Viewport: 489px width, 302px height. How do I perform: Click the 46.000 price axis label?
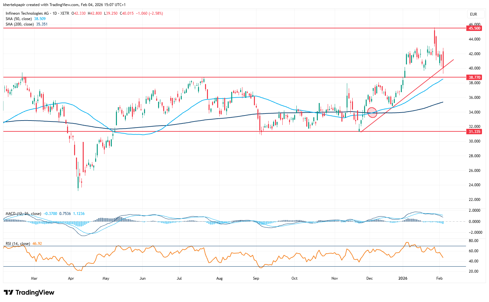(x=474, y=24)
